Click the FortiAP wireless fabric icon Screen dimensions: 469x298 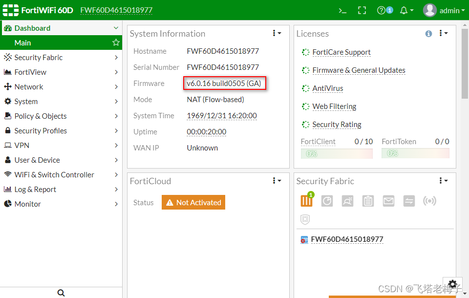point(429,201)
